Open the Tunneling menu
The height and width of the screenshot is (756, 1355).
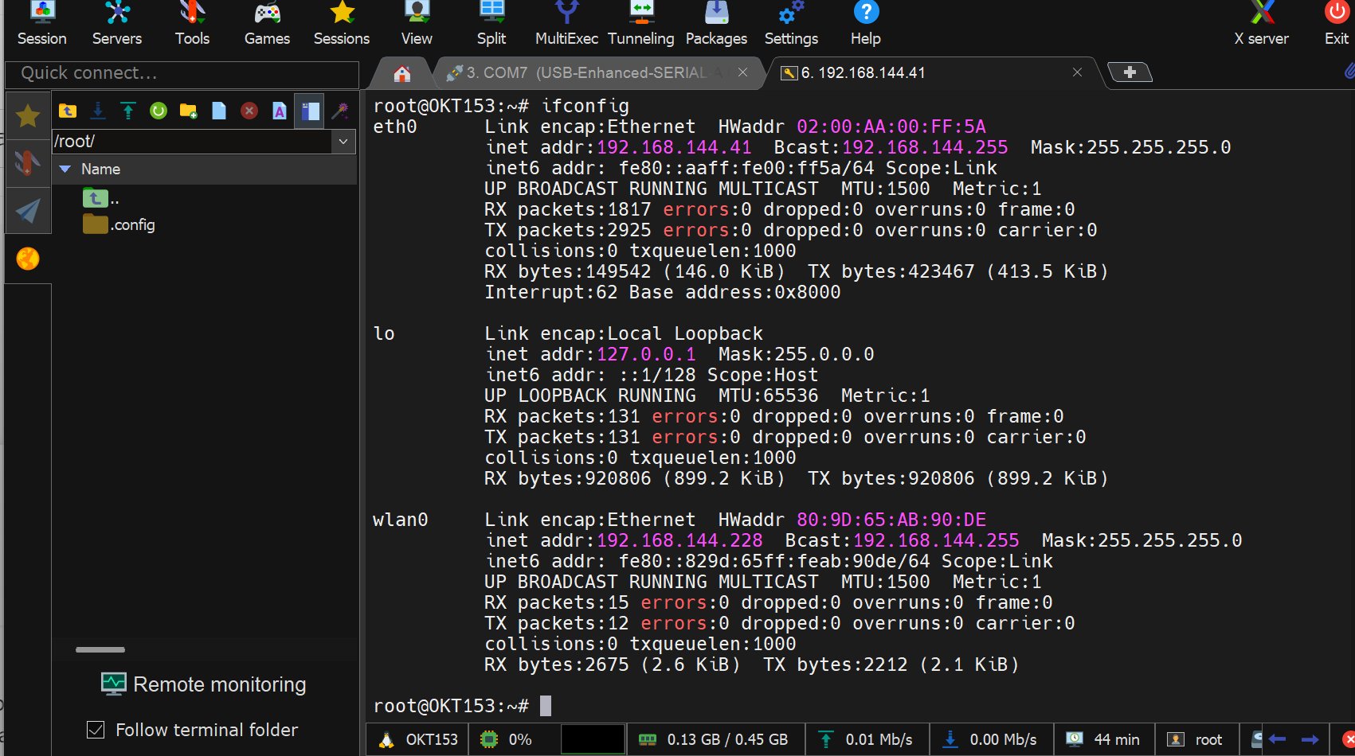640,24
